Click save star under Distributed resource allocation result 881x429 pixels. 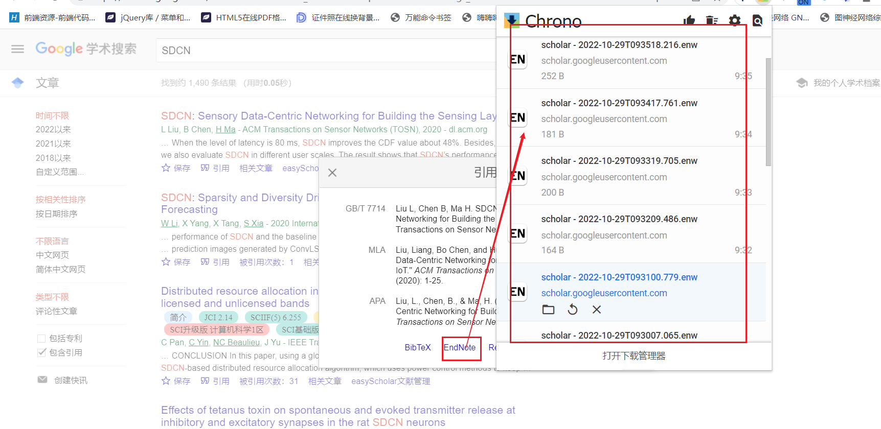click(166, 380)
